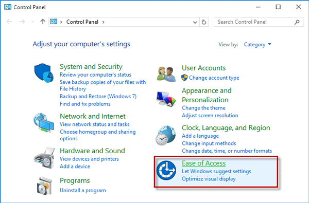
Task: Save backup copies with File History
Action: pyautogui.click(x=102, y=85)
